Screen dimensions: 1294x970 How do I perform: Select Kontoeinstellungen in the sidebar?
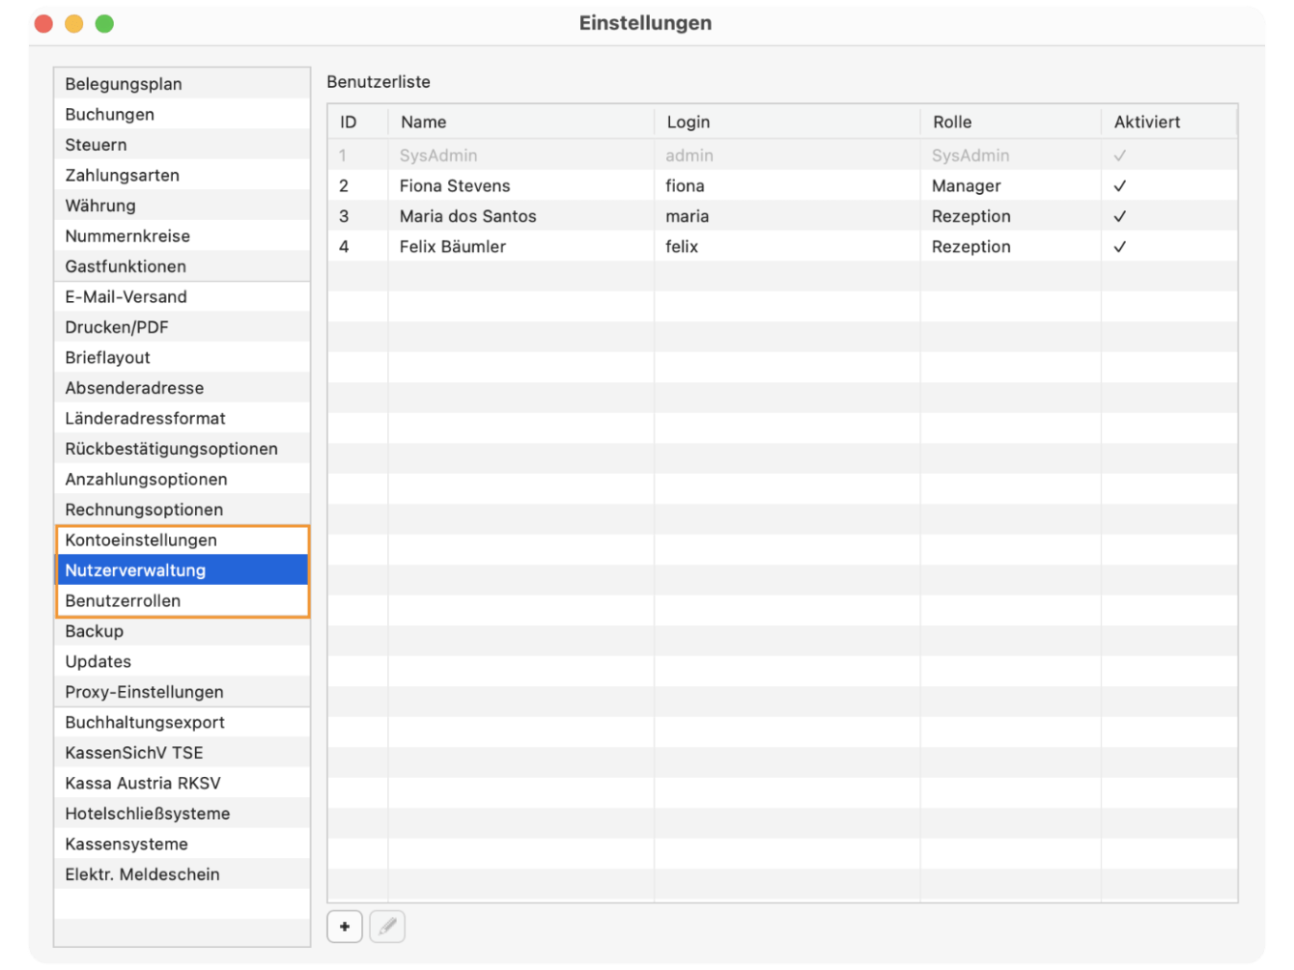[182, 540]
